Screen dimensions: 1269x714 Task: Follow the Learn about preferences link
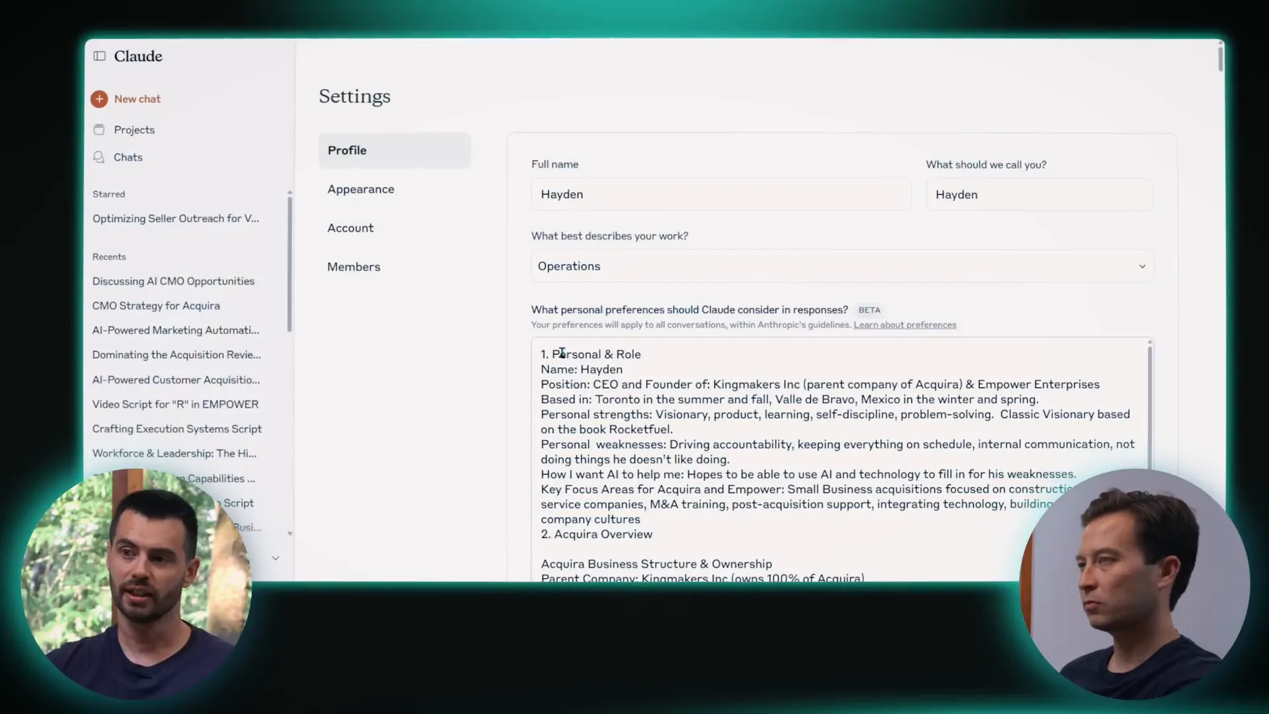click(x=904, y=325)
